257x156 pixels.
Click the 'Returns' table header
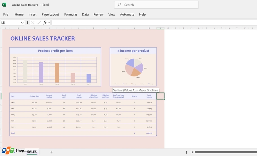click(x=134, y=96)
